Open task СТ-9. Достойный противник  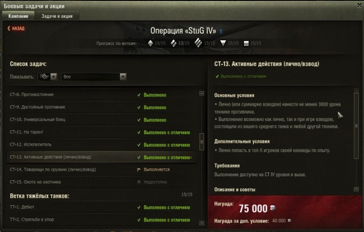tap(101, 107)
